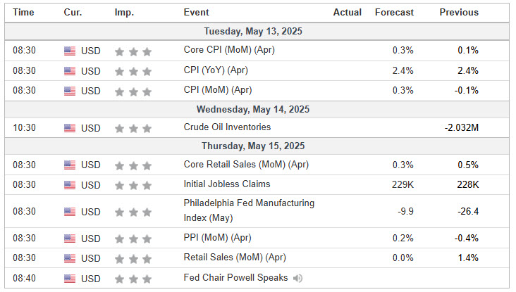This screenshot has height=292, width=516.
Task: Open the Crude Oil Inventories event
Action: (227, 127)
